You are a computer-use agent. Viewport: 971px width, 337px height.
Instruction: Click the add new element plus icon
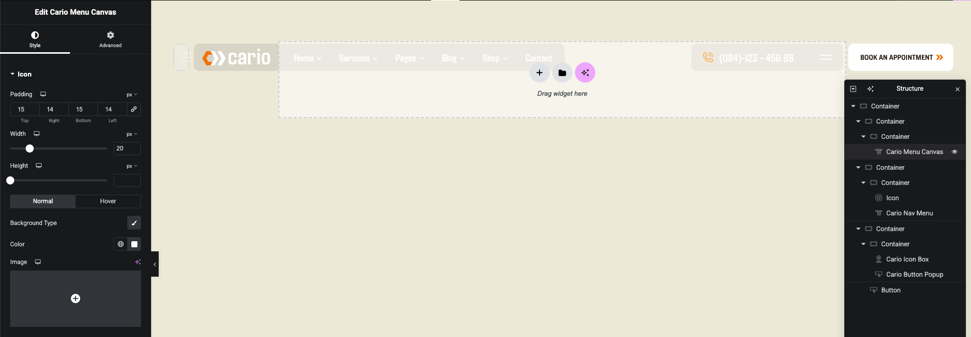pos(539,73)
